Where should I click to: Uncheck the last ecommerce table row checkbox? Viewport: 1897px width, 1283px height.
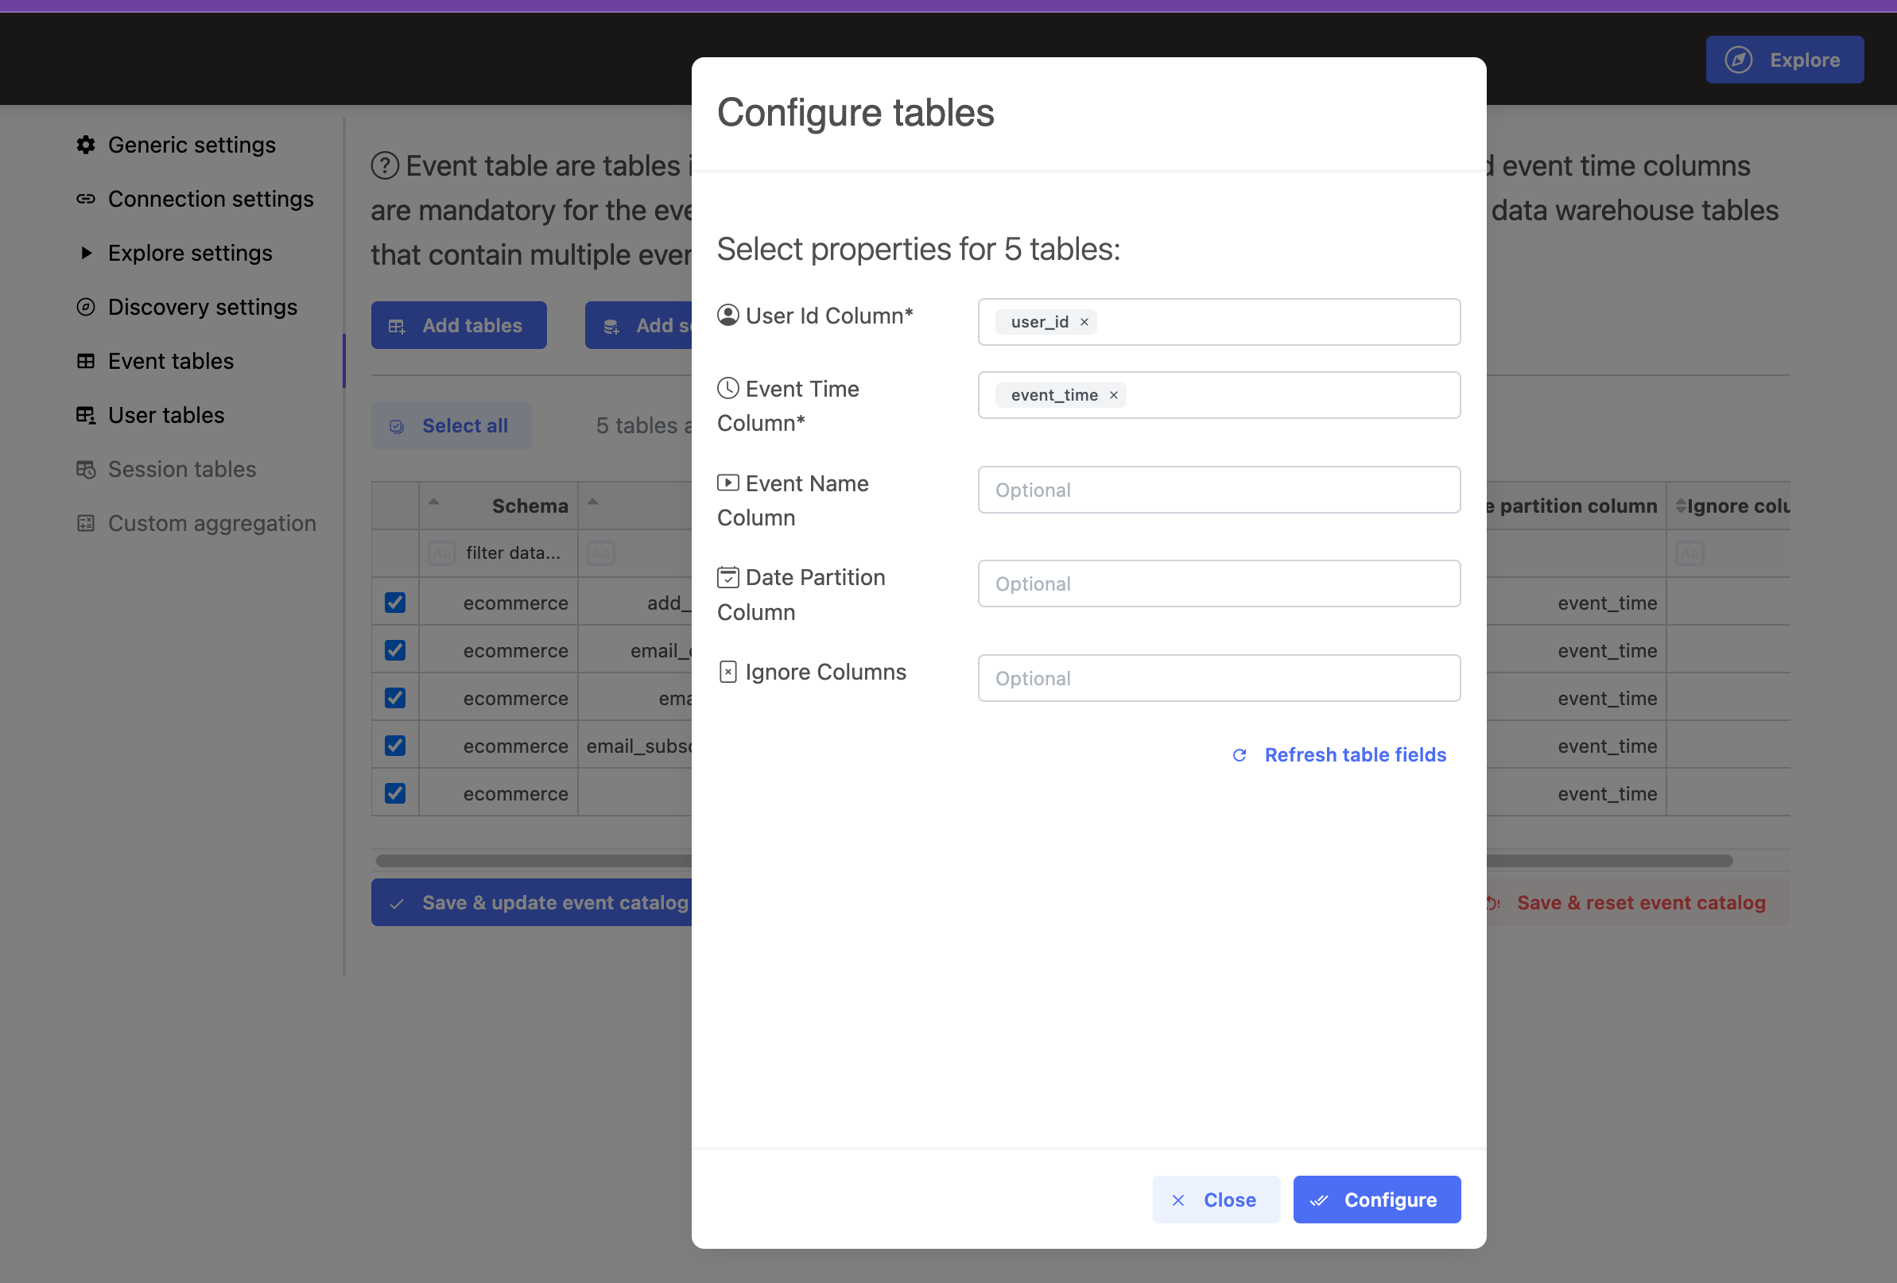[395, 794]
